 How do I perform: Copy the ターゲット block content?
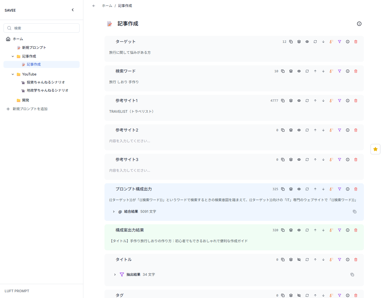point(291,42)
